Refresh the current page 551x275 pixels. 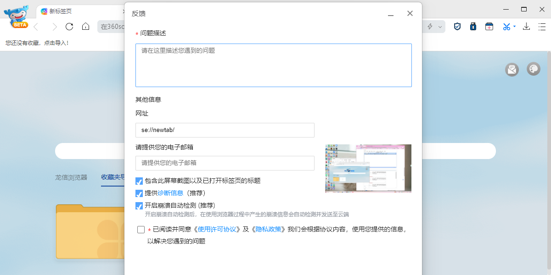click(69, 27)
